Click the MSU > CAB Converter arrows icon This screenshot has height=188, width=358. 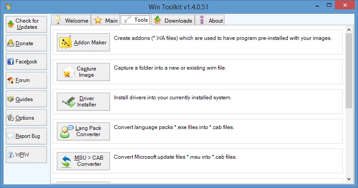[x=66, y=161]
